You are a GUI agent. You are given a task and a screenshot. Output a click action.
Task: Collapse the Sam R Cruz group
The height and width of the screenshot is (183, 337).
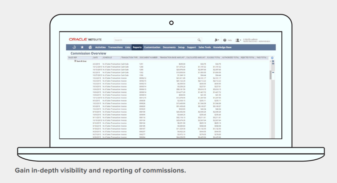coord(75,61)
